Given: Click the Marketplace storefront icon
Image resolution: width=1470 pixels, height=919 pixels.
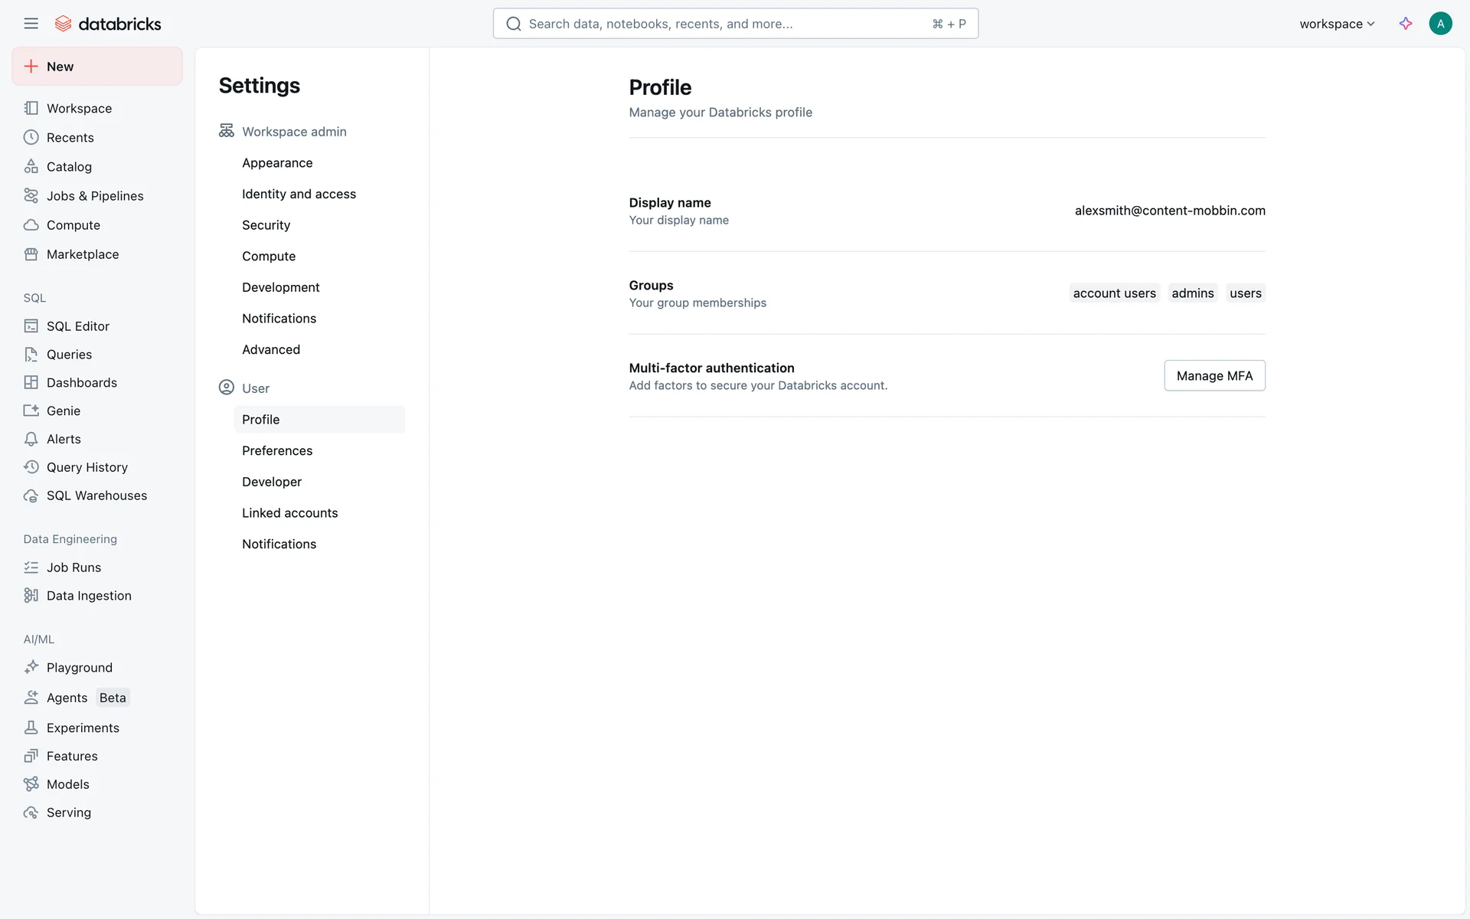Looking at the screenshot, I should point(31,254).
